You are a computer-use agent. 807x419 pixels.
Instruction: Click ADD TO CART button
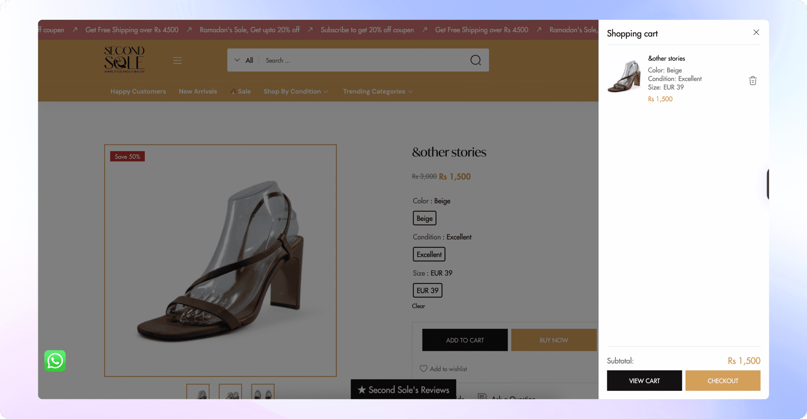click(x=465, y=340)
